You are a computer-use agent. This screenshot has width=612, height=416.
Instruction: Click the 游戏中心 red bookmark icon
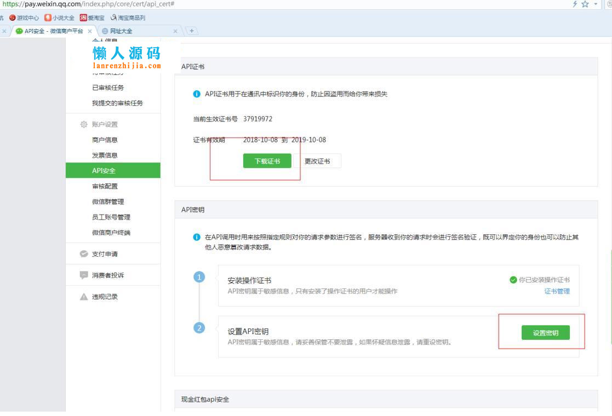click(x=13, y=18)
